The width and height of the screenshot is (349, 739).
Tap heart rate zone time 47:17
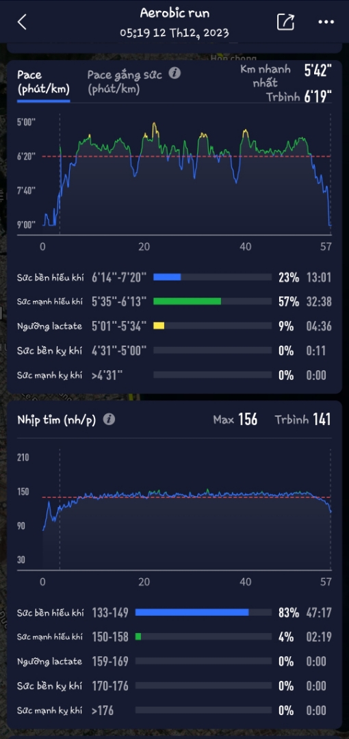[319, 612]
